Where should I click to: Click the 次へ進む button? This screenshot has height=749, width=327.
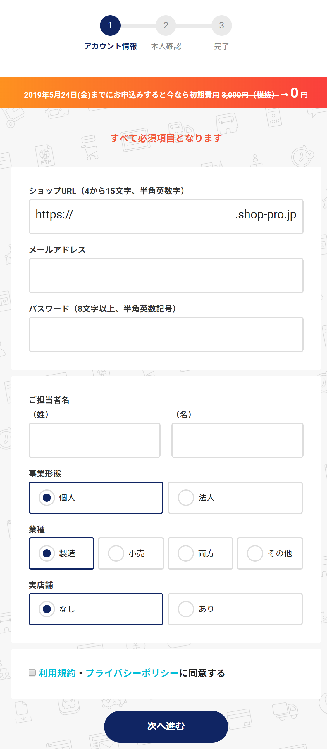click(x=166, y=726)
